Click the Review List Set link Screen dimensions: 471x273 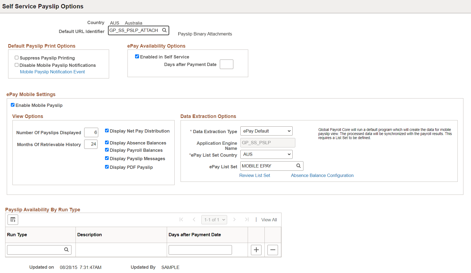pos(254,175)
